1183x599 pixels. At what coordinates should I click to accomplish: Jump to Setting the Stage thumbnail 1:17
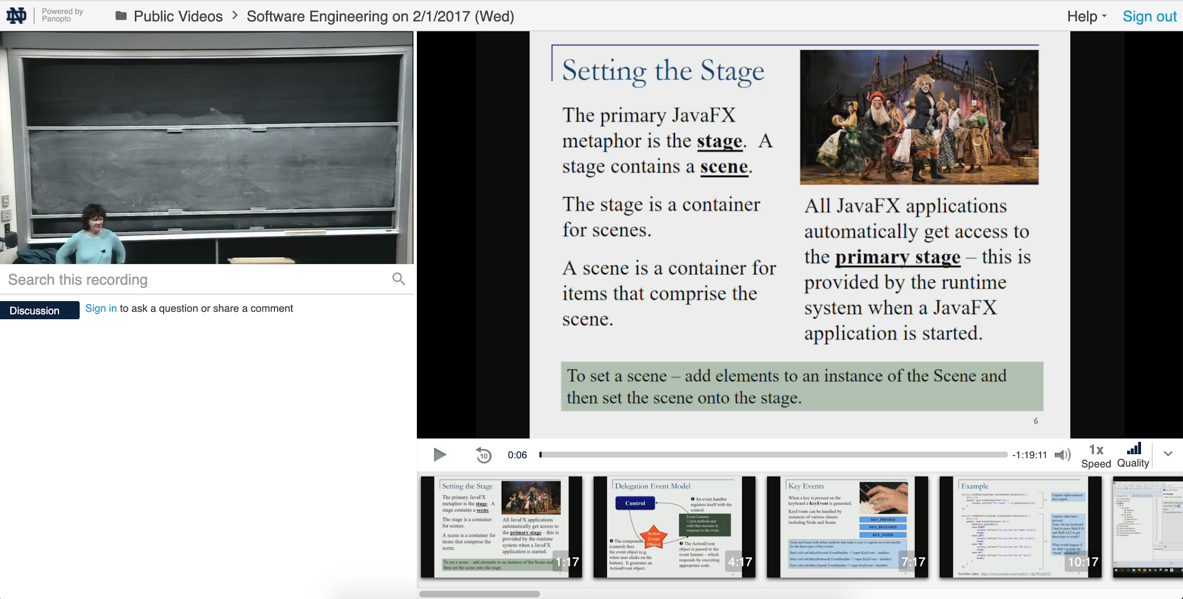click(x=502, y=527)
